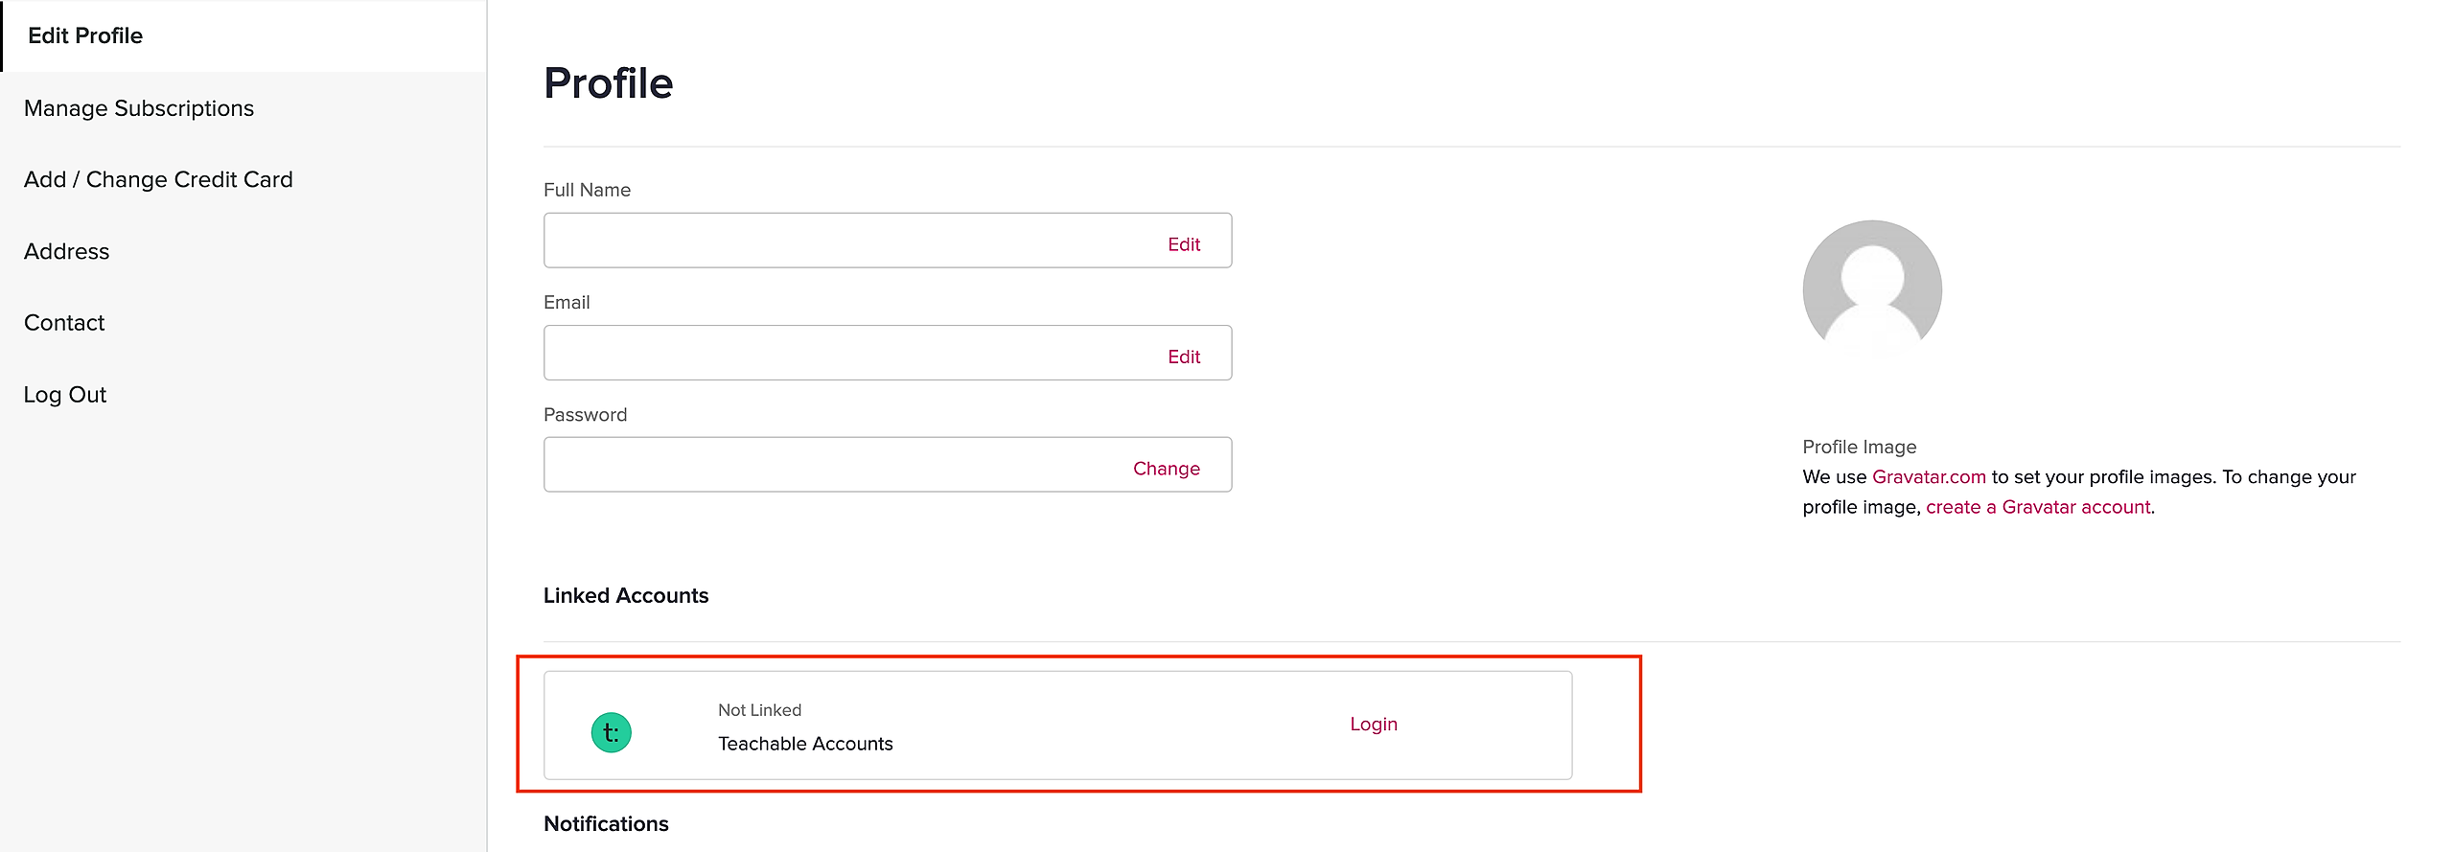Click the green Teachable logo icon
Viewport: 2454px width, 852px height.
click(611, 733)
